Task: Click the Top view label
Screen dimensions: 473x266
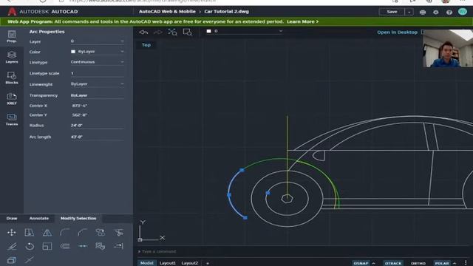Action: pos(146,45)
